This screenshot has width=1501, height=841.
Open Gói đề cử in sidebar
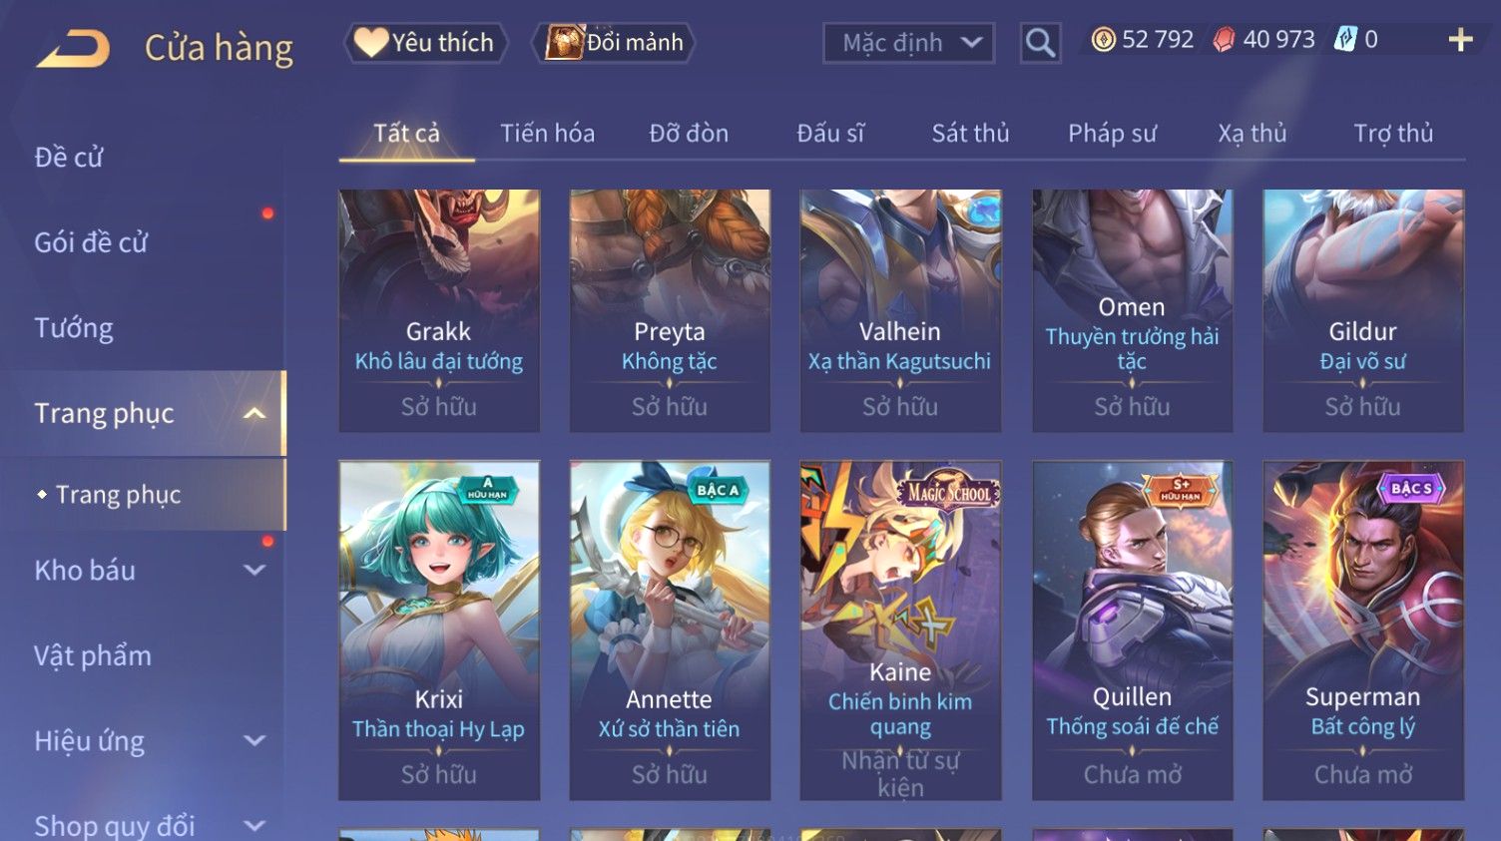(91, 242)
